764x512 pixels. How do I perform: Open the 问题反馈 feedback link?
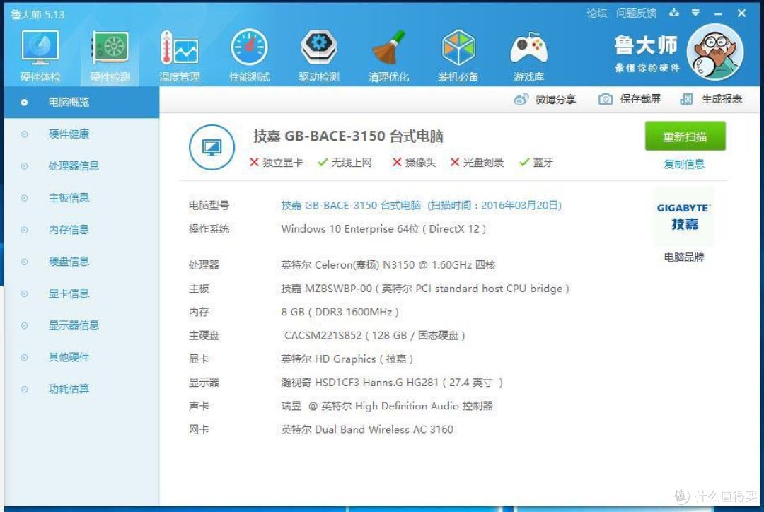[x=636, y=13]
